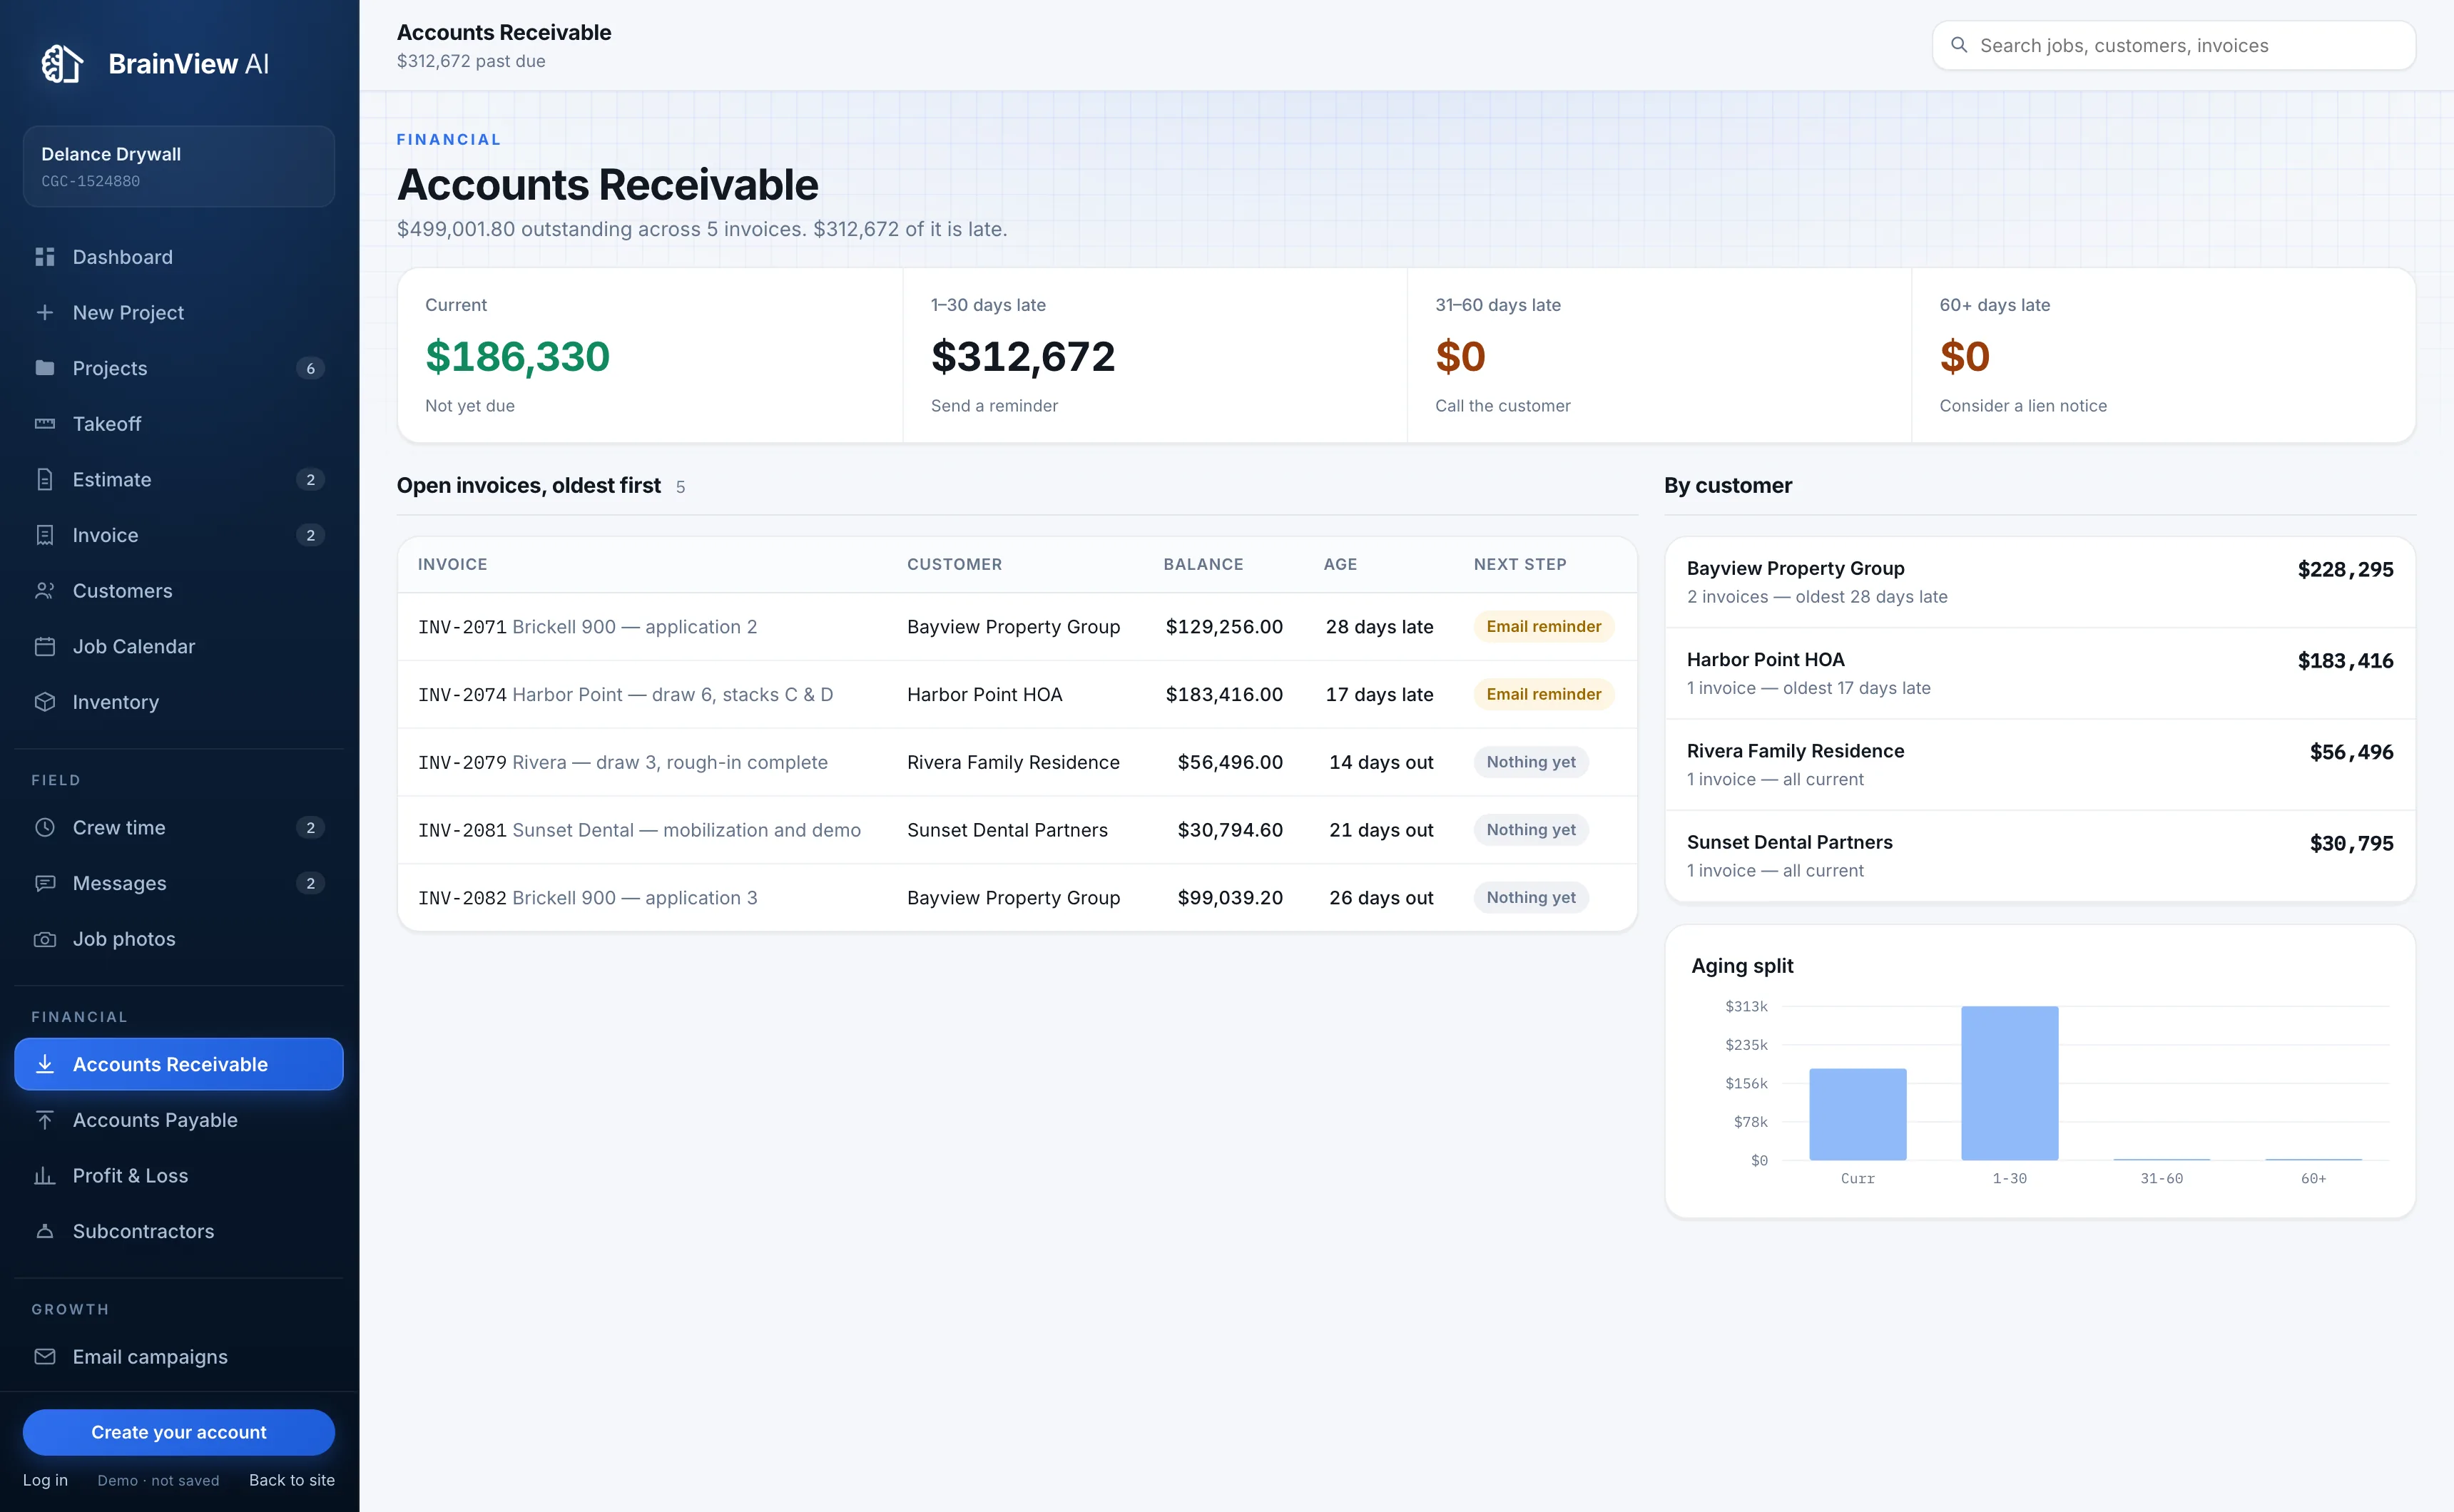This screenshot has width=2454, height=1512.
Task: Click Create your account button
Action: (x=179, y=1432)
